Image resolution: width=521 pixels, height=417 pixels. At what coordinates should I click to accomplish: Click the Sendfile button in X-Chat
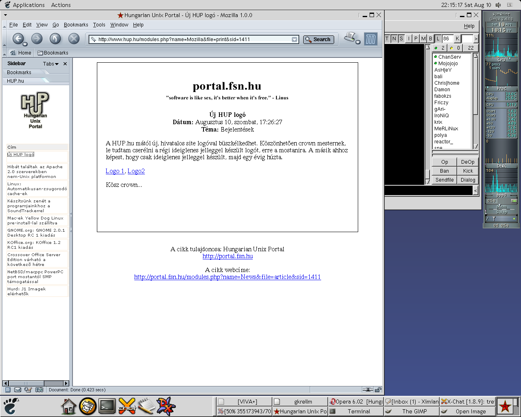[x=444, y=180]
